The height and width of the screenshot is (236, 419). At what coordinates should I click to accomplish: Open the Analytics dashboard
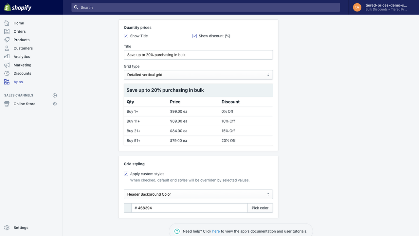pyautogui.click(x=22, y=56)
